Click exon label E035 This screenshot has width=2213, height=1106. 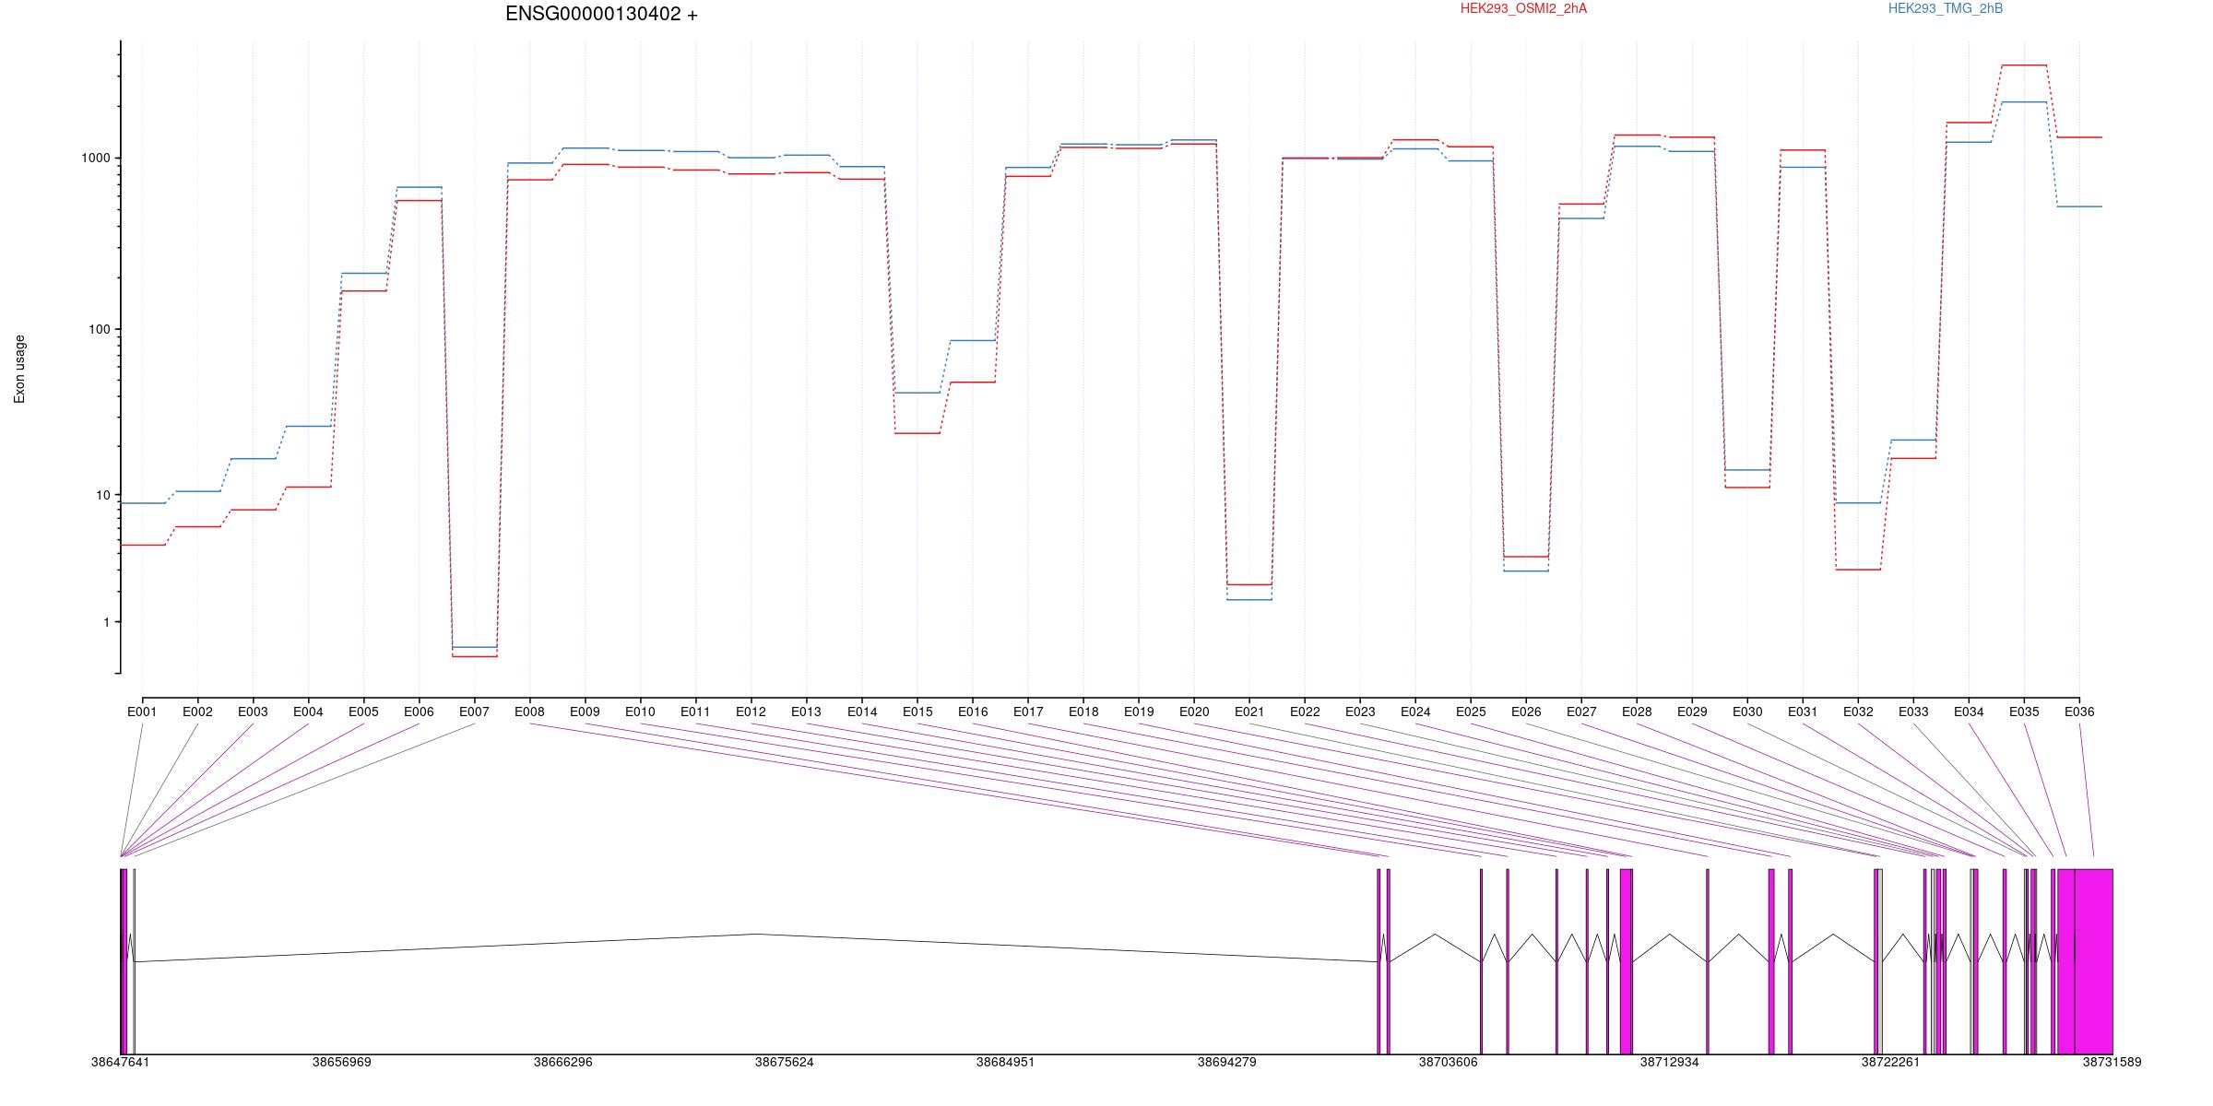2024,712
